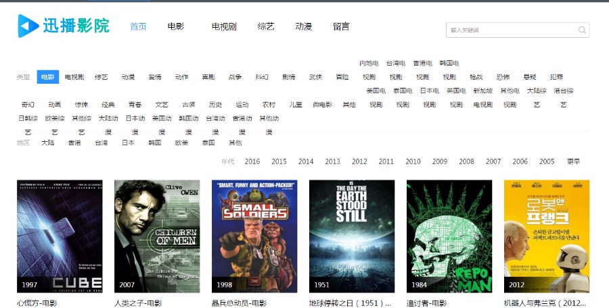Screen dimensions: 609x308
Task: Select the 枪战 genre filter
Action: click(x=476, y=77)
